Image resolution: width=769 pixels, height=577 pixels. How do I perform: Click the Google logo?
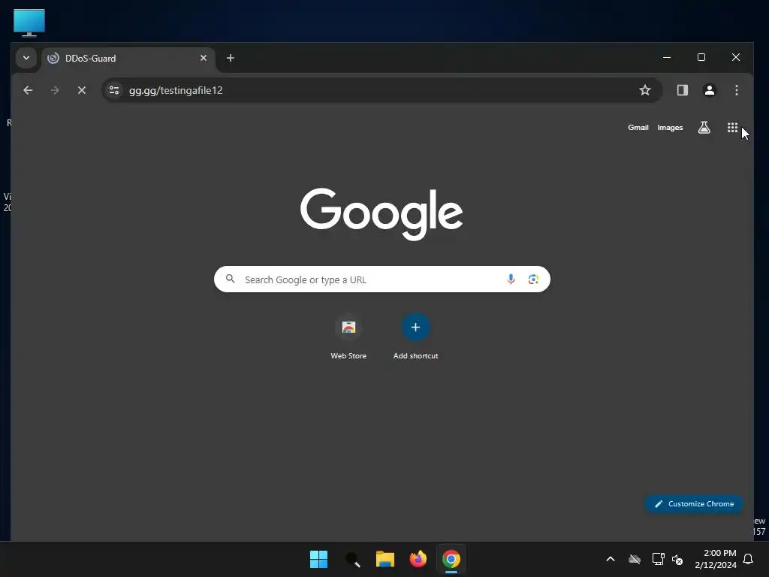tap(381, 214)
